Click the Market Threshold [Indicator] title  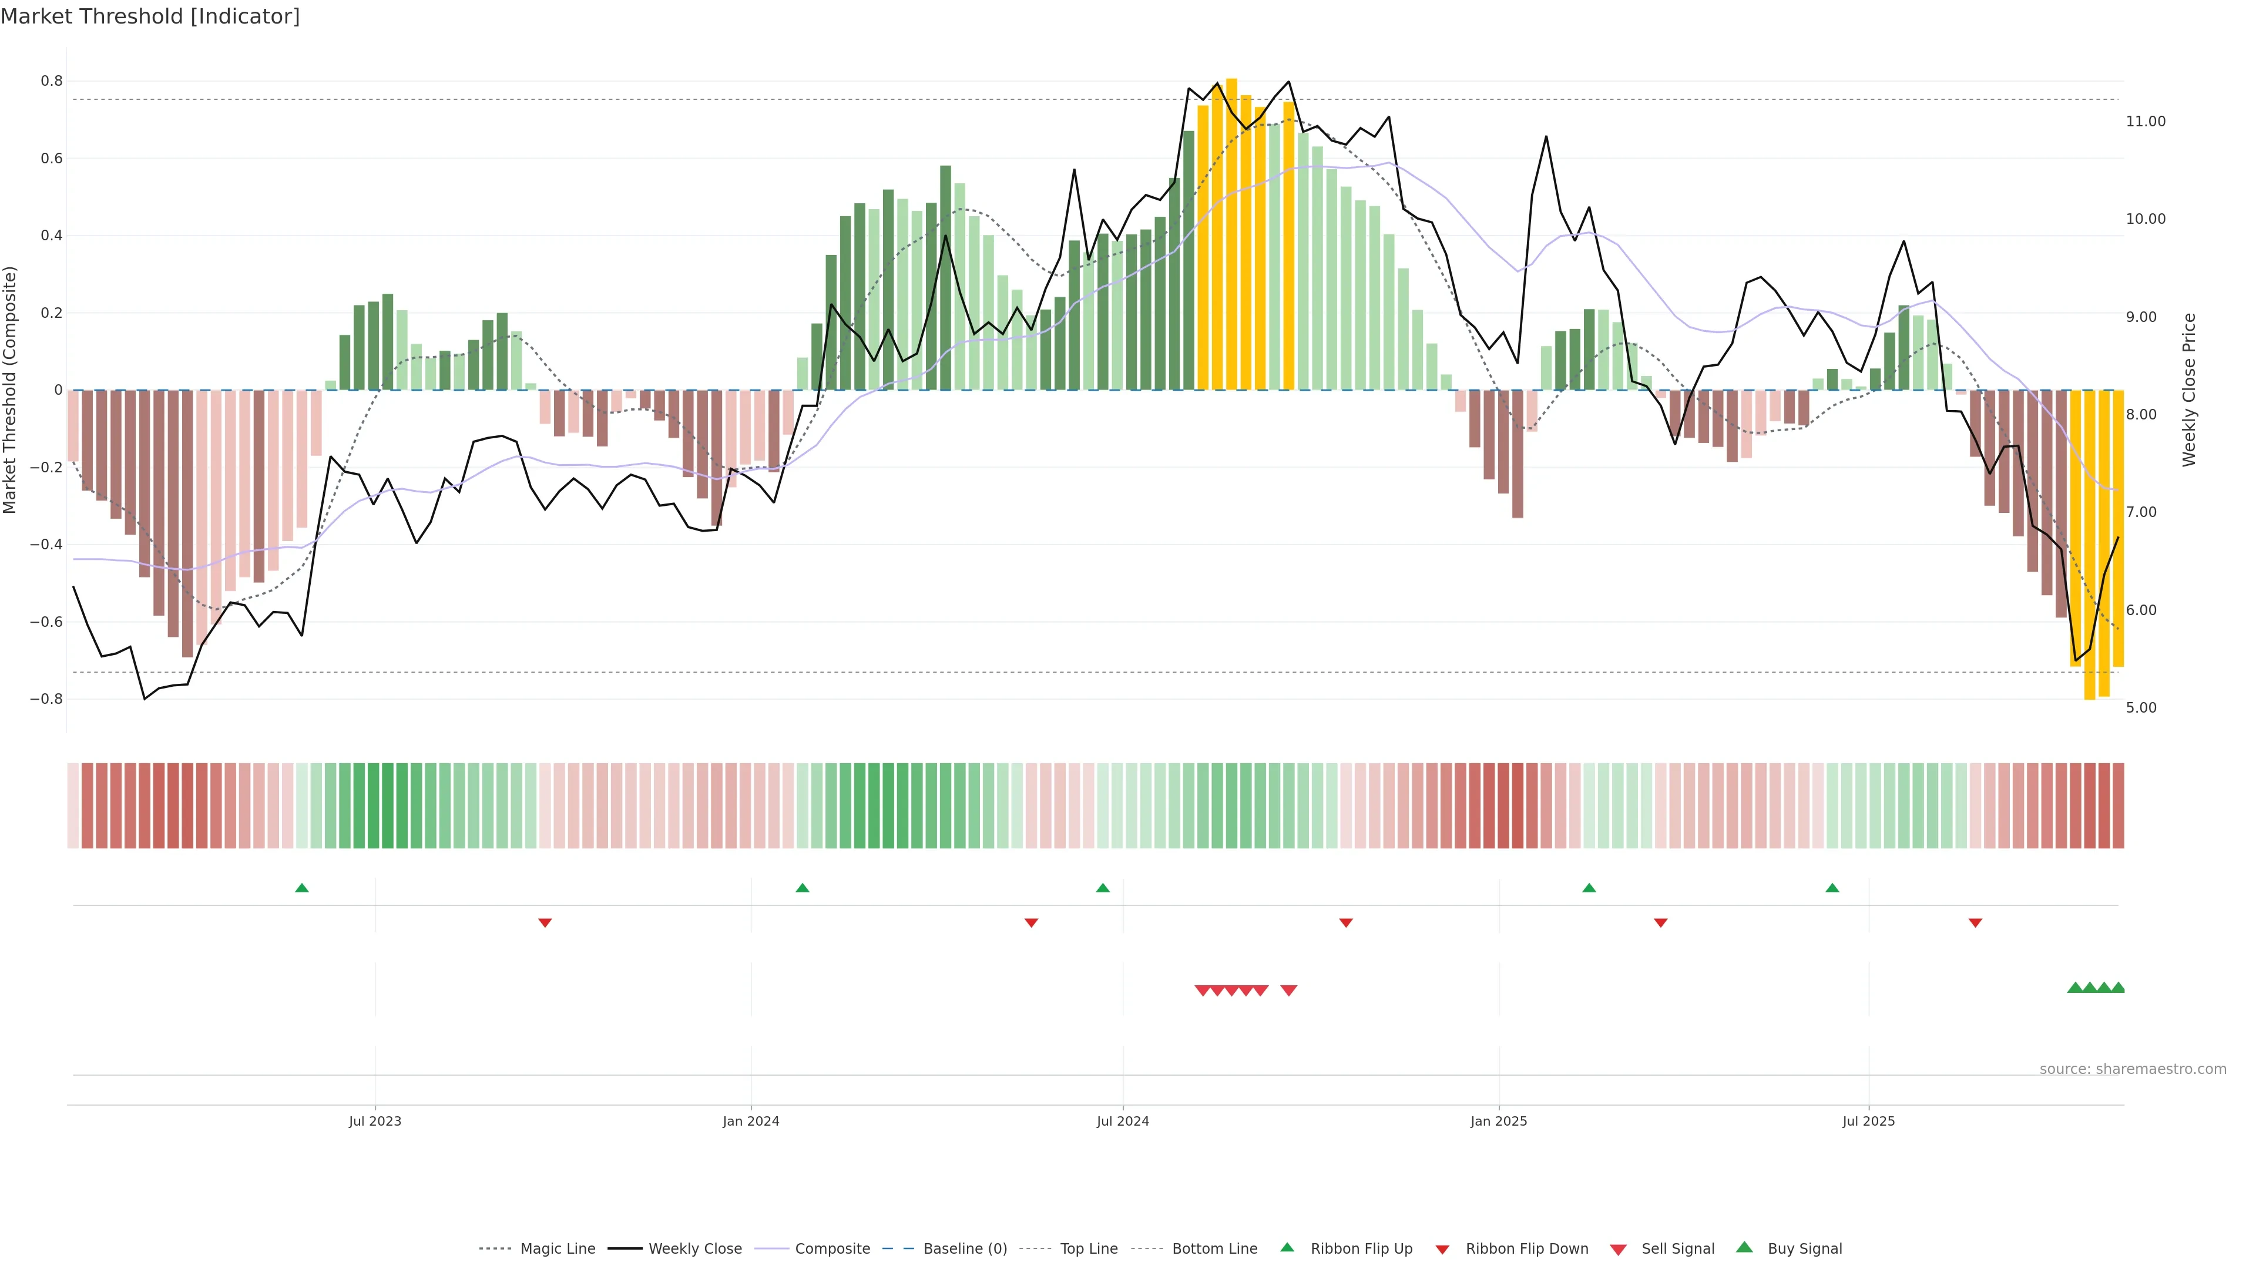coord(150,16)
